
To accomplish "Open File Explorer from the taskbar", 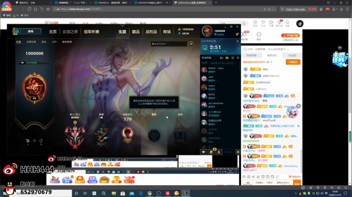I will pyautogui.click(x=113, y=193).
